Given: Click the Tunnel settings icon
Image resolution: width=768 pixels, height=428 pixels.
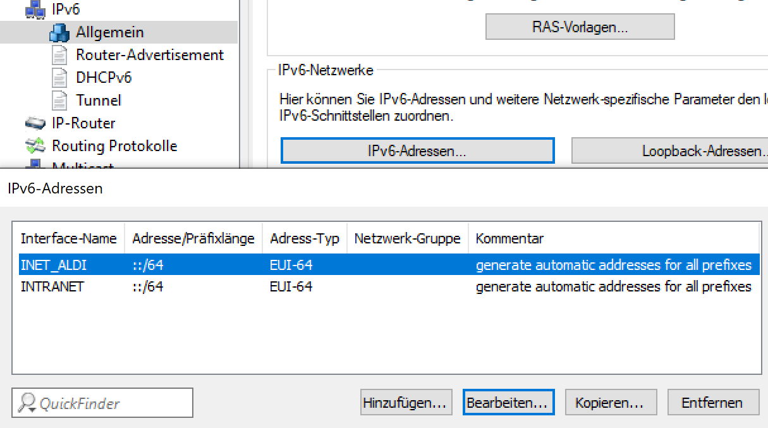Looking at the screenshot, I should coord(60,100).
